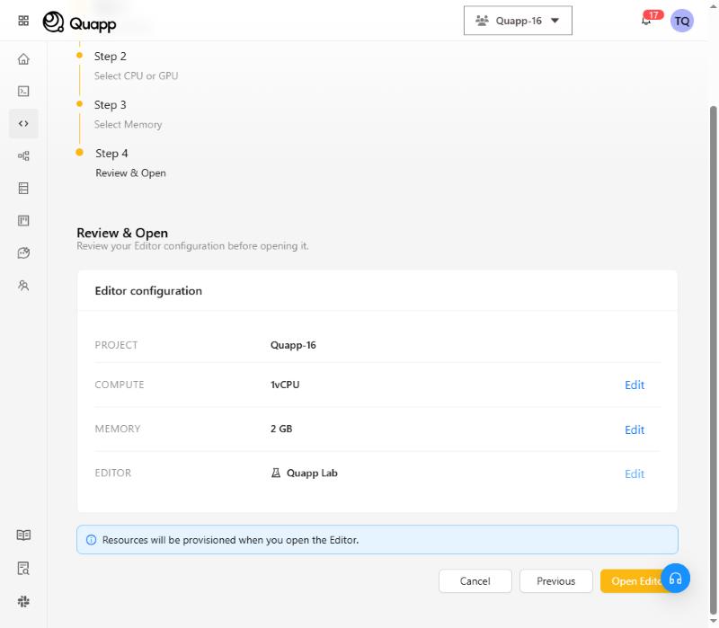This screenshot has width=719, height=628.
Task: Click the info icon in provisioning notice
Action: pyautogui.click(x=92, y=540)
